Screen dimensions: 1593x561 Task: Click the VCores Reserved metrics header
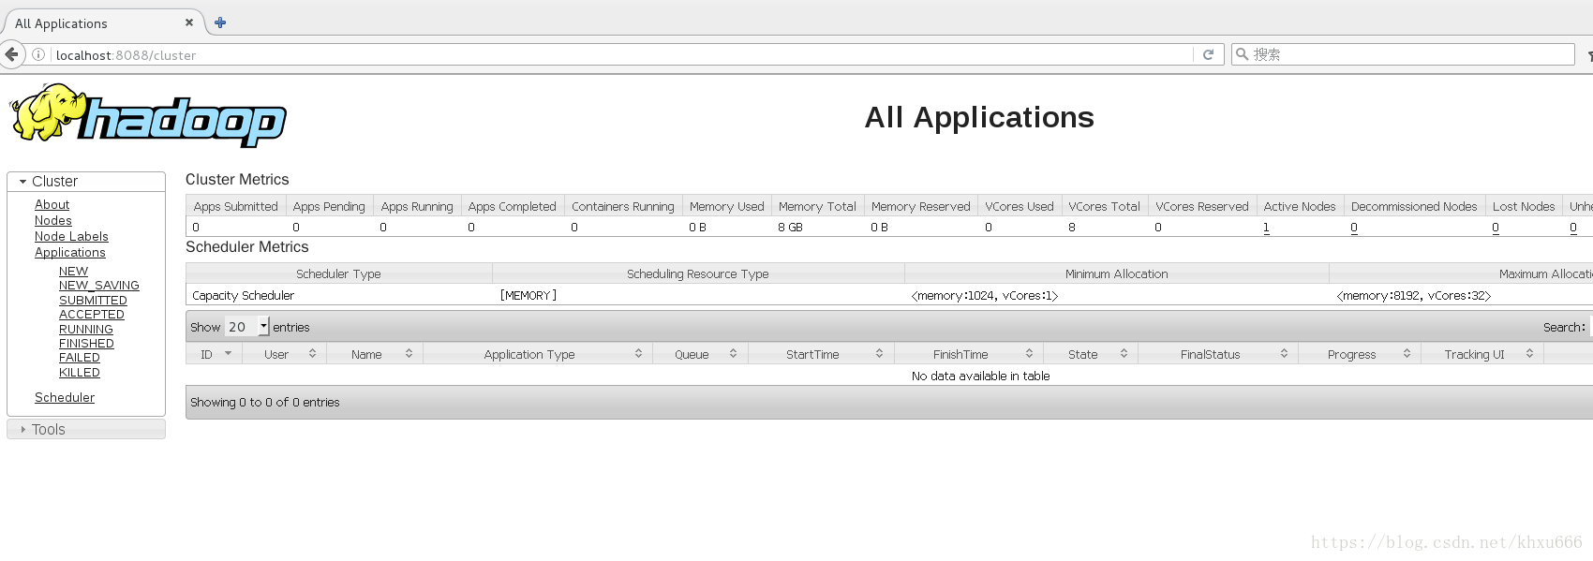pyautogui.click(x=1202, y=206)
